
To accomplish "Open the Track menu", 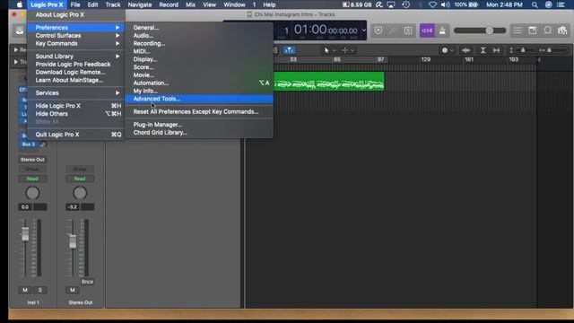I will pos(113,4).
